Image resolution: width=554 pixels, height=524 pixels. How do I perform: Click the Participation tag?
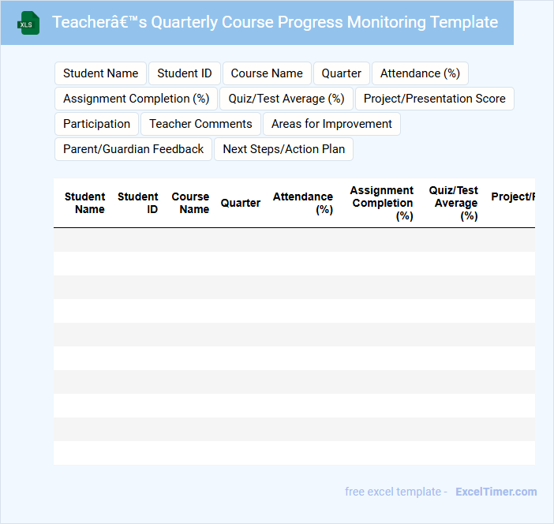point(96,124)
